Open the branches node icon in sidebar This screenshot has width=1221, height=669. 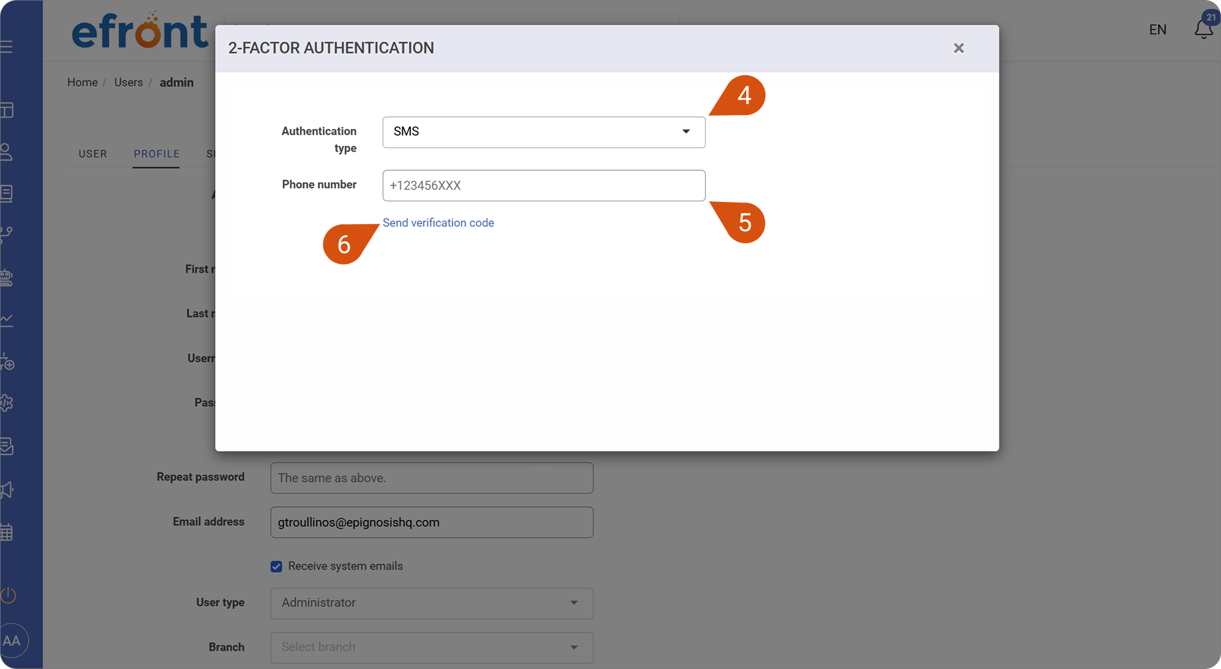point(6,235)
